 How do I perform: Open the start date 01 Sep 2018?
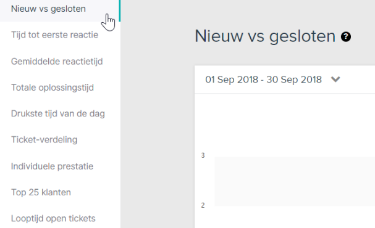click(x=232, y=79)
